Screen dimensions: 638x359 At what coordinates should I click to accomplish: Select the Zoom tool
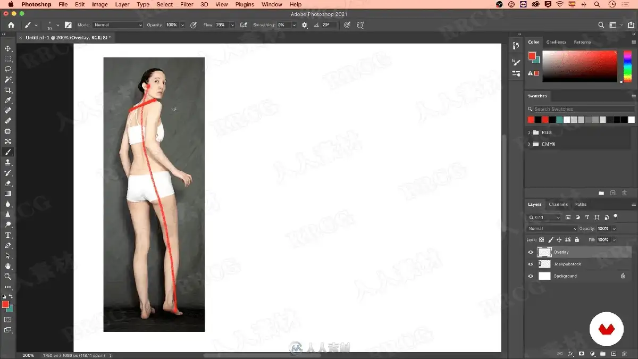(8, 277)
